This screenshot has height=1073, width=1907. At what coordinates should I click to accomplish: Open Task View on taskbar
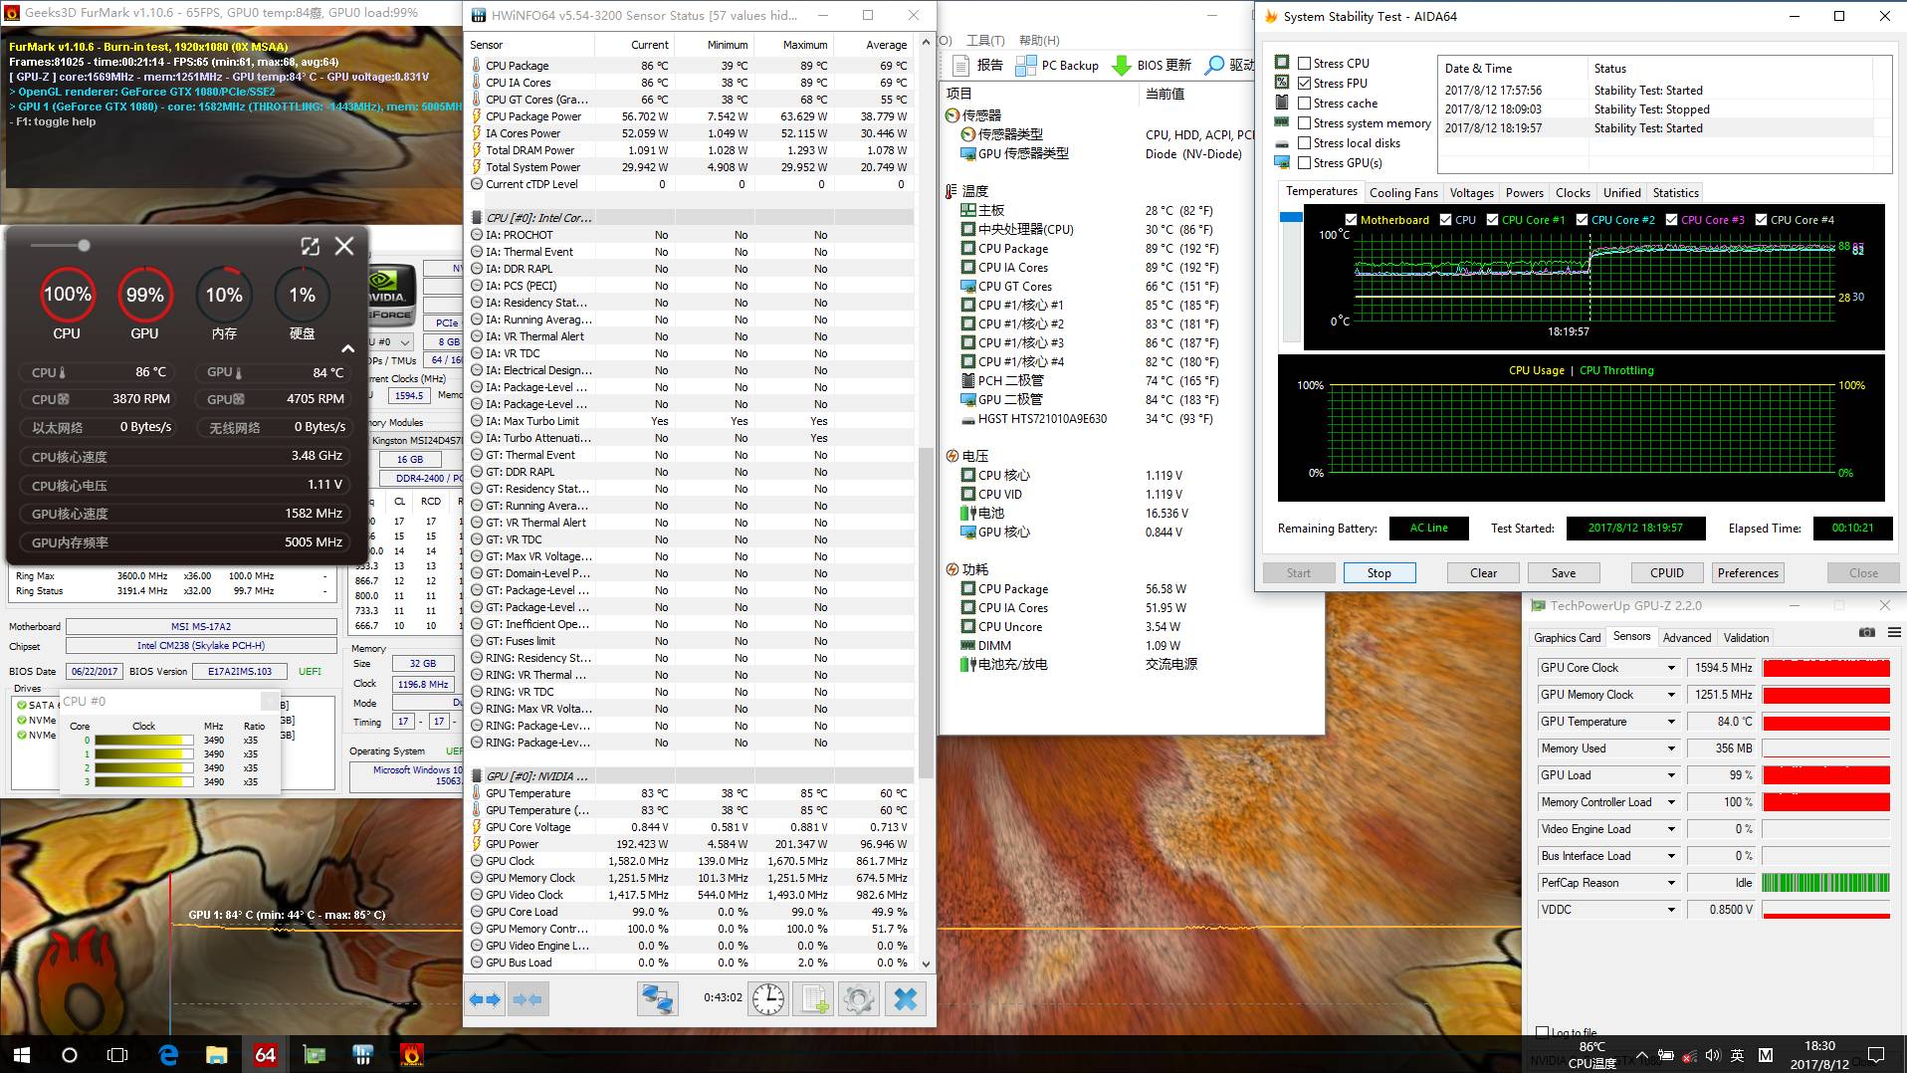click(x=117, y=1054)
